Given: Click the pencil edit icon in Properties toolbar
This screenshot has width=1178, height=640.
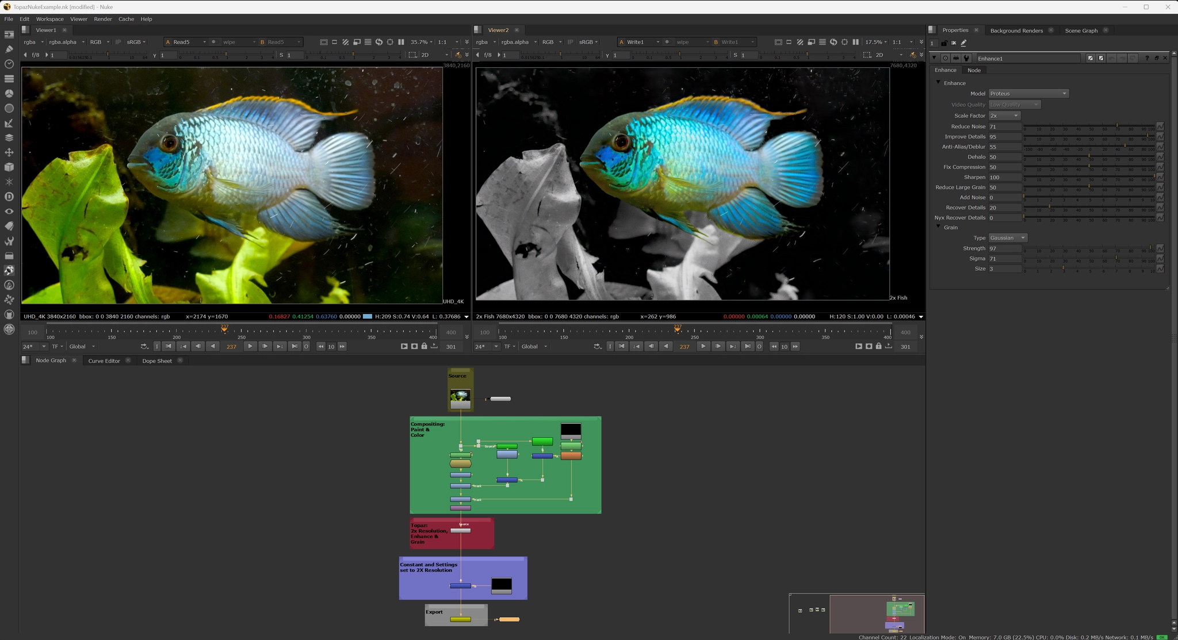Looking at the screenshot, I should [963, 43].
